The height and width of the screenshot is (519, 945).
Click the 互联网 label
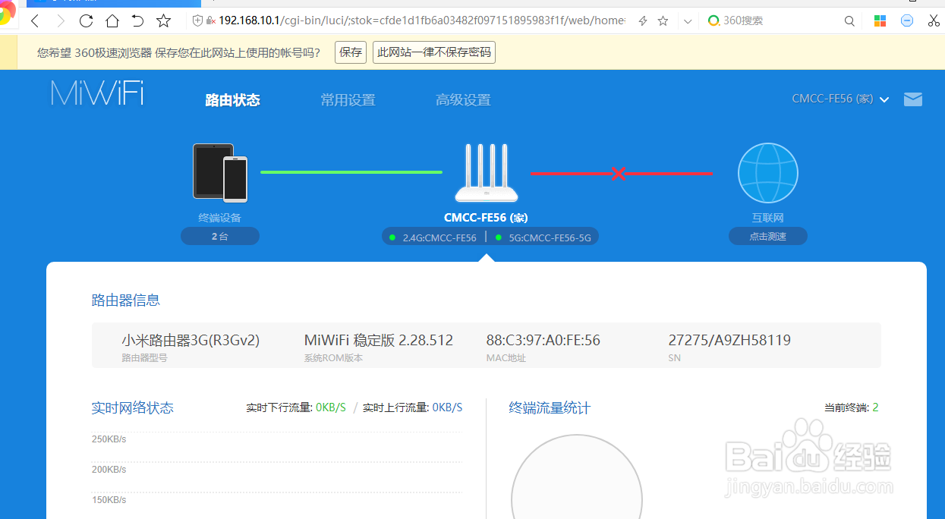(x=768, y=218)
